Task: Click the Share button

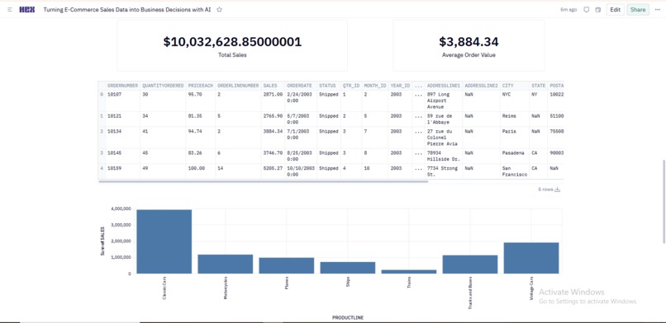Action: click(638, 10)
